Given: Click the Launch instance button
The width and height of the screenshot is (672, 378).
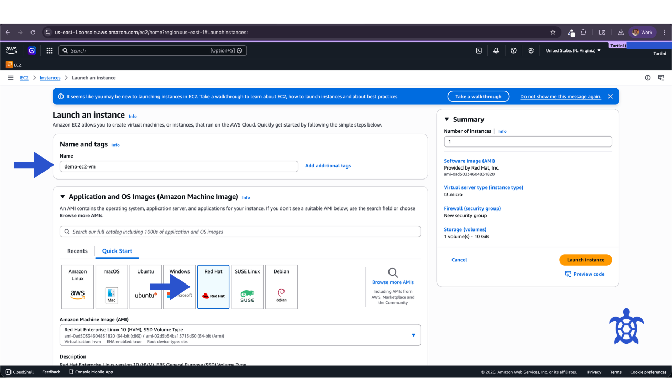Looking at the screenshot, I should point(585,260).
